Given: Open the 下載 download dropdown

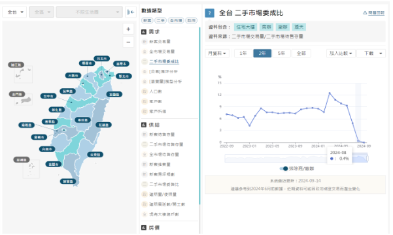Looking at the screenshot, I should click(x=371, y=54).
